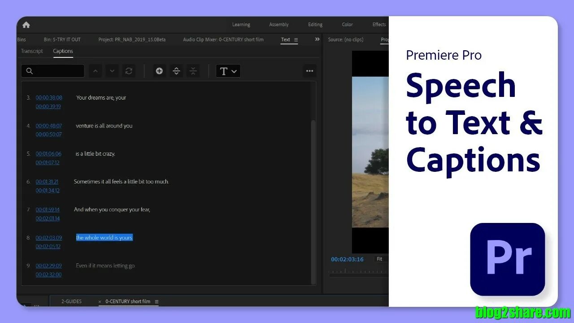Click in-timecode 00:01:59:14
The height and width of the screenshot is (323, 574).
pyautogui.click(x=48, y=210)
